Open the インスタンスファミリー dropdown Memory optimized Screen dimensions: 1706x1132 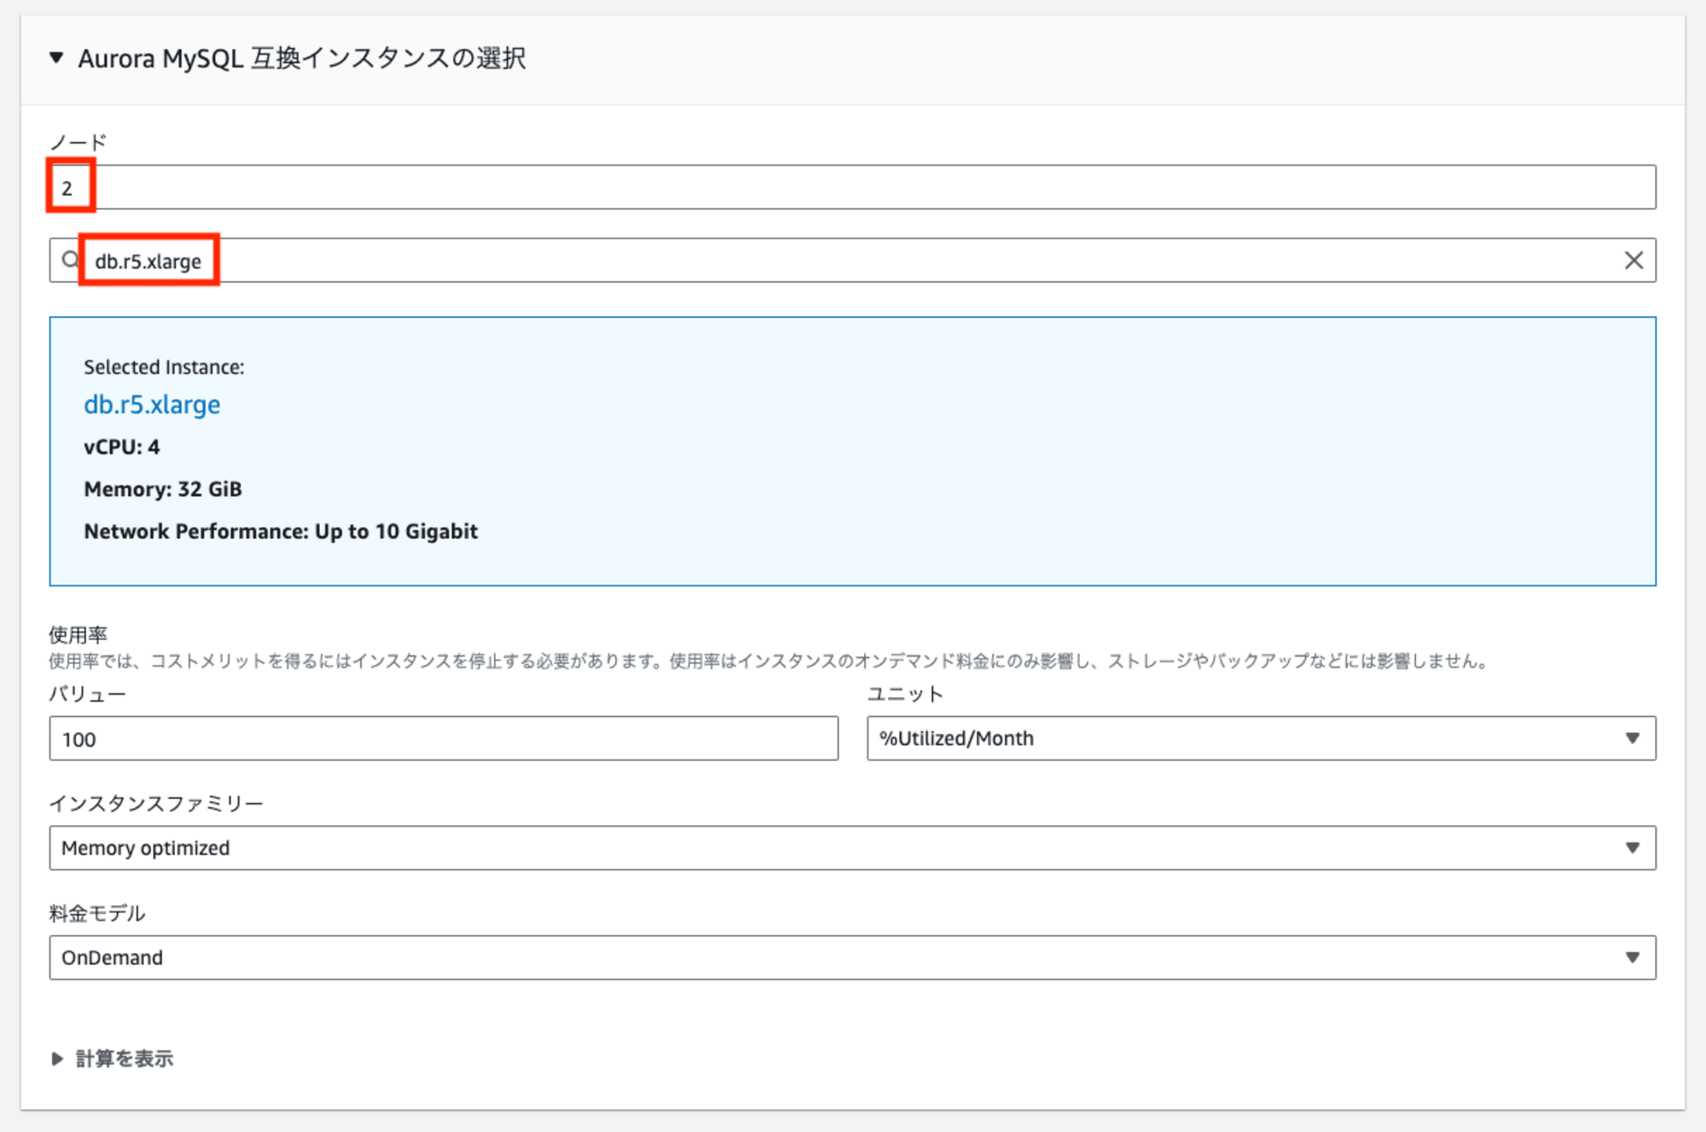[x=852, y=848]
